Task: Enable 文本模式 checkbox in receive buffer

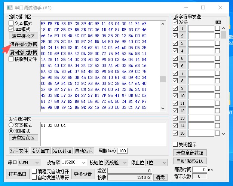Action: click(x=11, y=23)
